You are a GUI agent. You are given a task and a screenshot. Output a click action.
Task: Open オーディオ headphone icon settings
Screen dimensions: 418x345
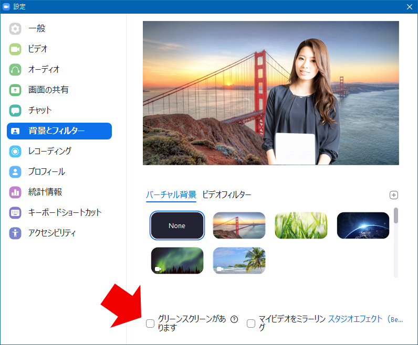(15, 70)
